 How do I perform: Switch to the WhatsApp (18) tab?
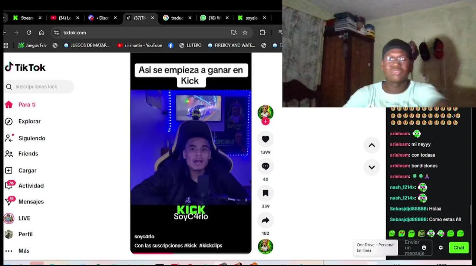point(215,18)
